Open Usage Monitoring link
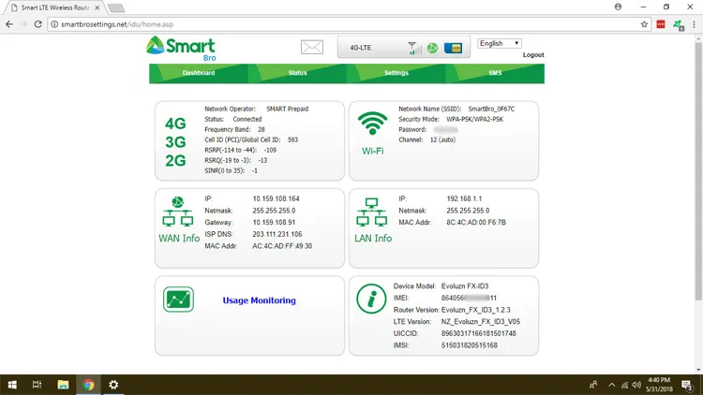Screen dimensions: 703x395 pos(259,300)
